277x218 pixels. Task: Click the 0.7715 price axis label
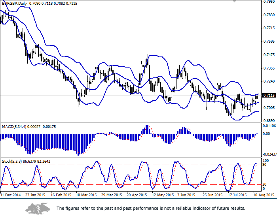(269, 28)
